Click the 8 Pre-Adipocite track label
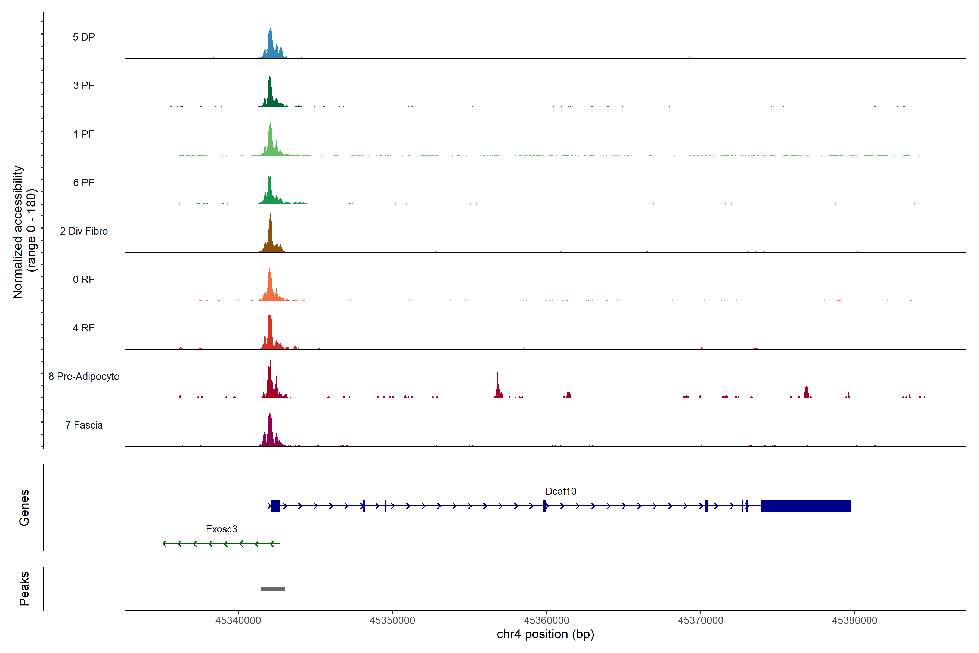 click(84, 377)
